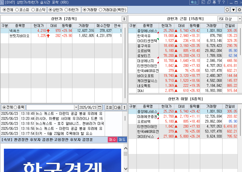
Task: Select 바이오포트 row
Action: (x=183, y=76)
